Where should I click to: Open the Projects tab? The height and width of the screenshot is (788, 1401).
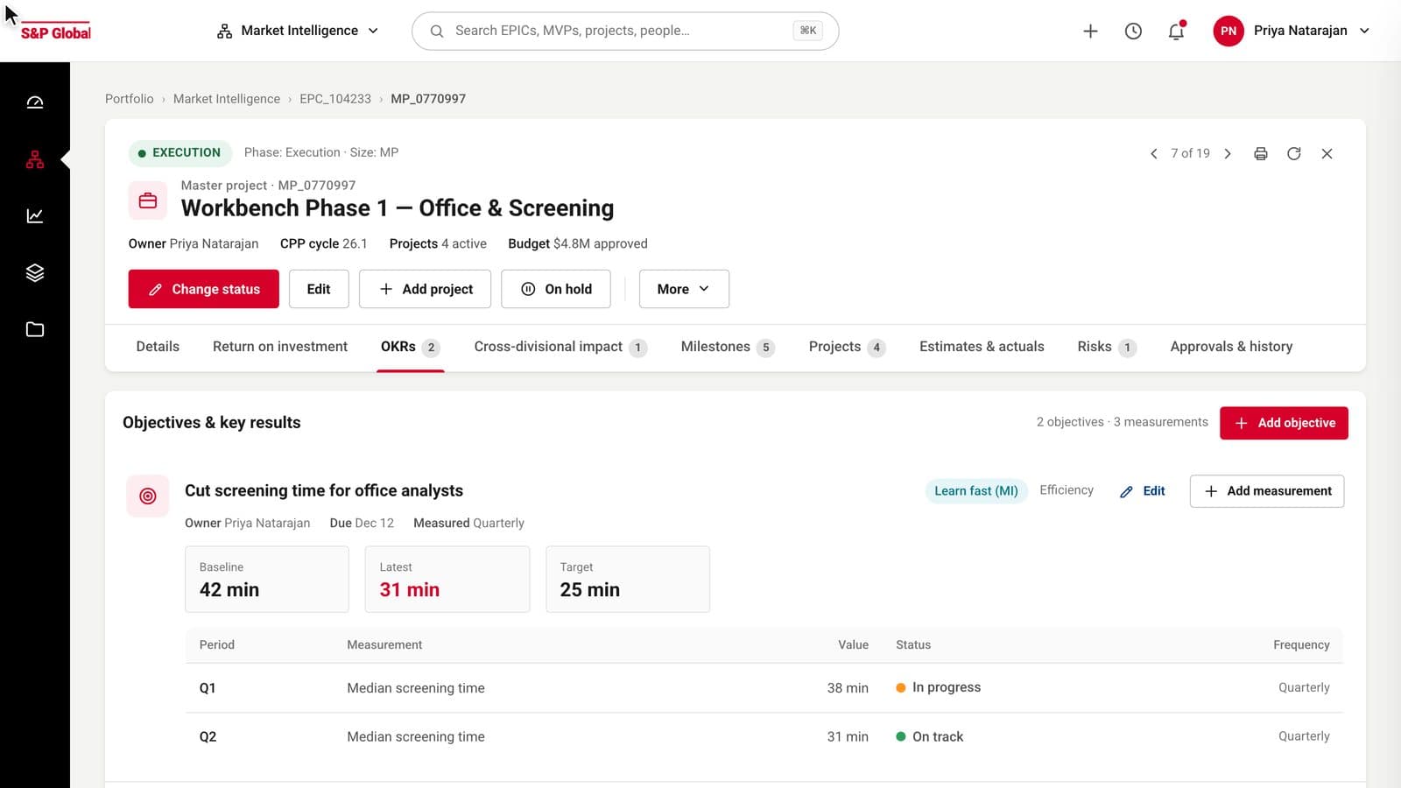pos(847,347)
